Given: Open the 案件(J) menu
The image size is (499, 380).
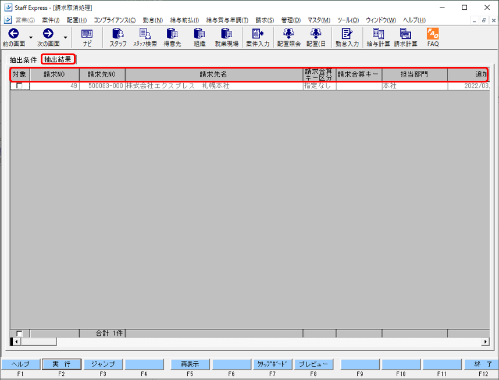Looking at the screenshot, I should click(x=51, y=20).
